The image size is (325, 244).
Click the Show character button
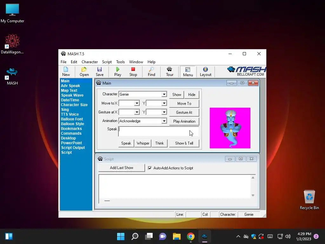(176, 95)
